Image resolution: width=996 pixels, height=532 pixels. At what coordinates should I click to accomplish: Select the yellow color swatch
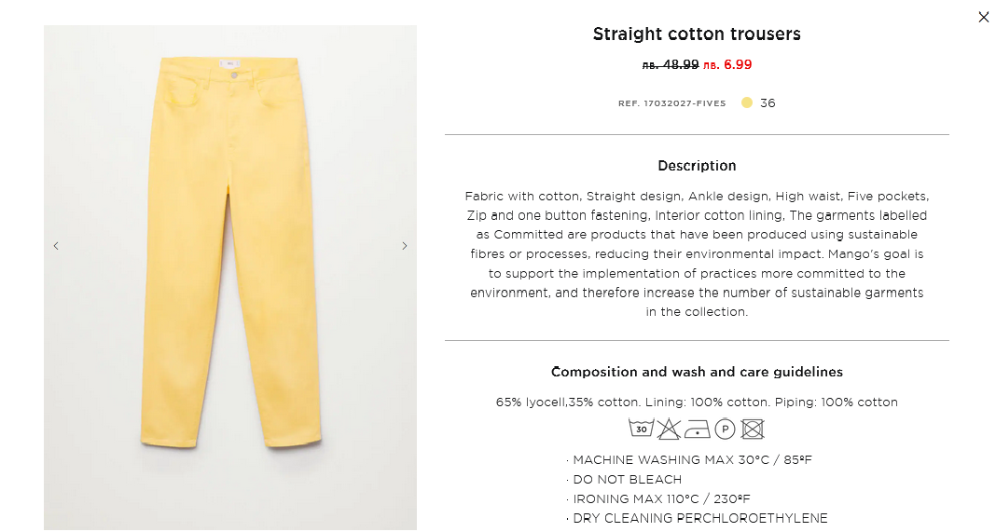[747, 102]
